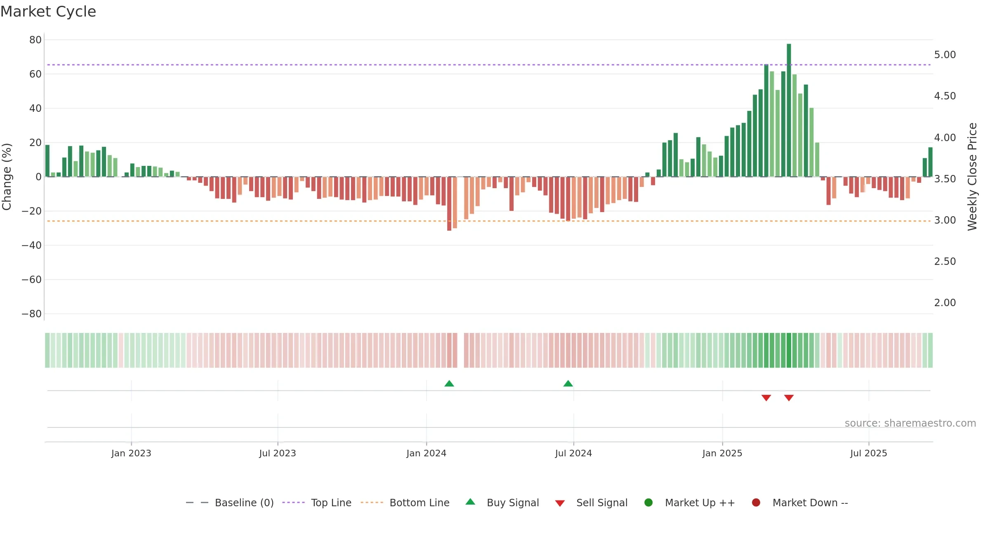990x557 pixels.
Task: Click the dark red Market Down circle icon
Action: 756,503
